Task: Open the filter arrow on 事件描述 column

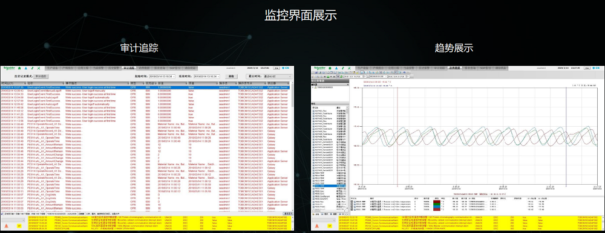Action: coord(128,83)
